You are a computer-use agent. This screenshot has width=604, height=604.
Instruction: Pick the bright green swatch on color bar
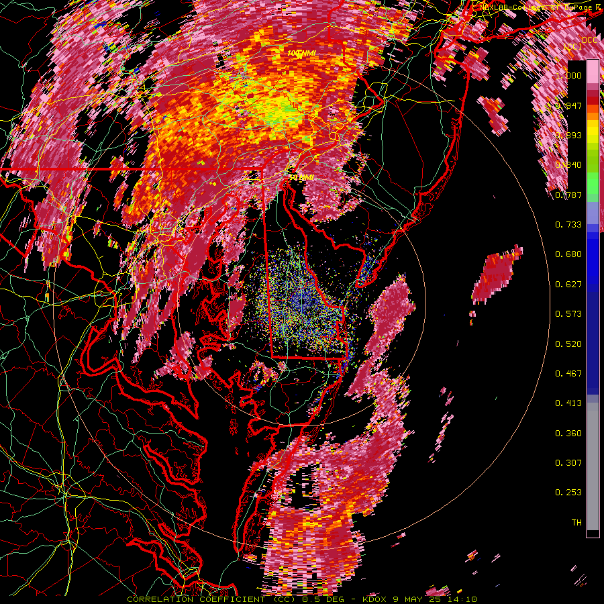click(x=593, y=182)
